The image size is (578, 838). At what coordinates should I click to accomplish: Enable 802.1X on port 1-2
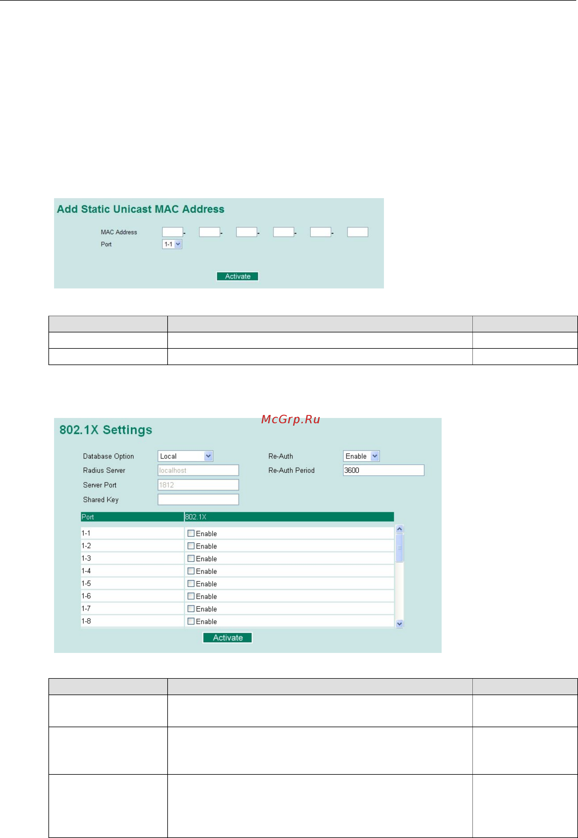(x=191, y=546)
